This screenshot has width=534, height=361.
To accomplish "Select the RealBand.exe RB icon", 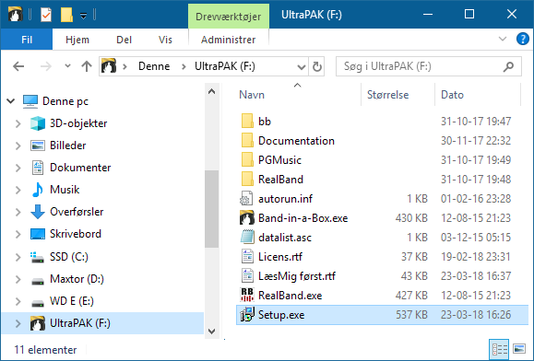I will coord(247,295).
